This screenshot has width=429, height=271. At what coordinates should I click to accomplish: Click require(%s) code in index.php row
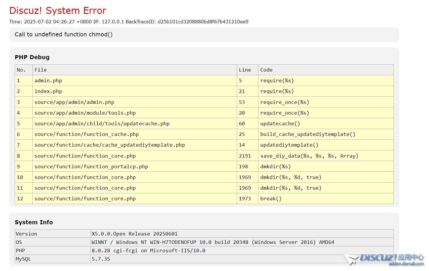click(x=277, y=91)
